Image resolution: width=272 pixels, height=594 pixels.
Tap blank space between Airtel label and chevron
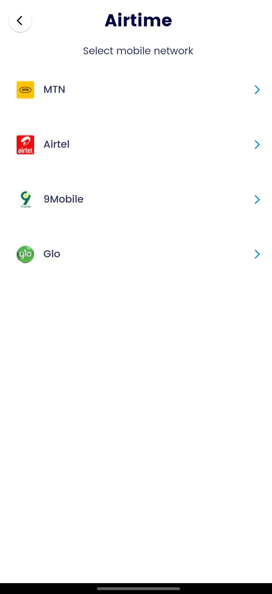[161, 145]
